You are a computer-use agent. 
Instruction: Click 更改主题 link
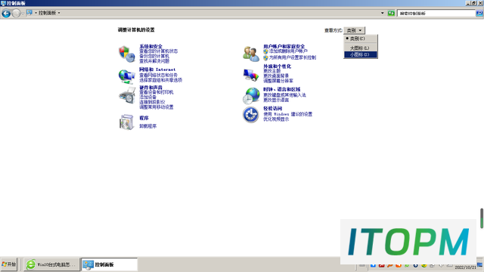271,71
